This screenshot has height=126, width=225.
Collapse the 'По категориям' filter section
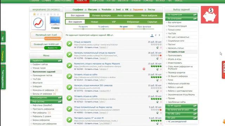click(x=181, y=19)
